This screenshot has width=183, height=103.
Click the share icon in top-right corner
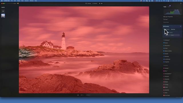pos(181,3)
